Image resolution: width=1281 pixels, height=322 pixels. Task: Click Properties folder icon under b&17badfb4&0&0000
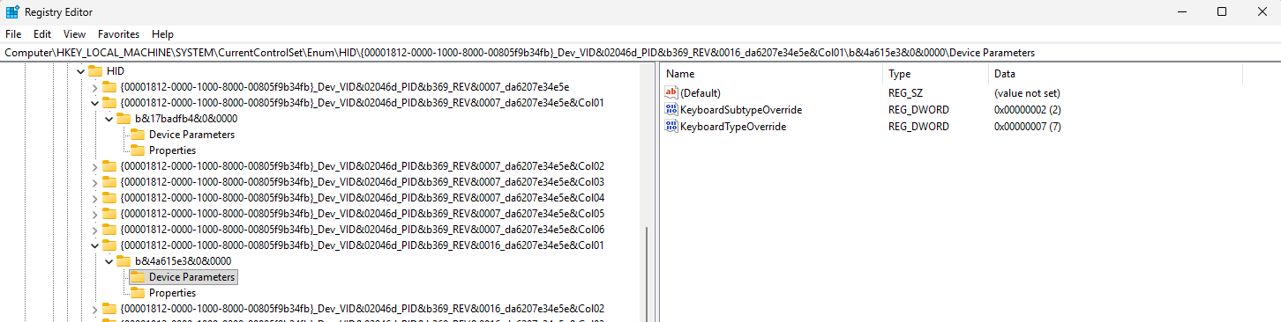(138, 150)
